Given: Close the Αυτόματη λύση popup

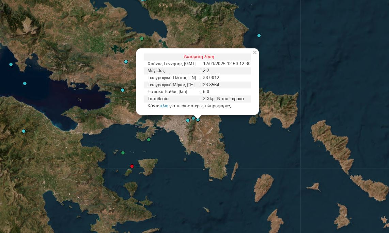Looking at the screenshot, I should point(254,52).
